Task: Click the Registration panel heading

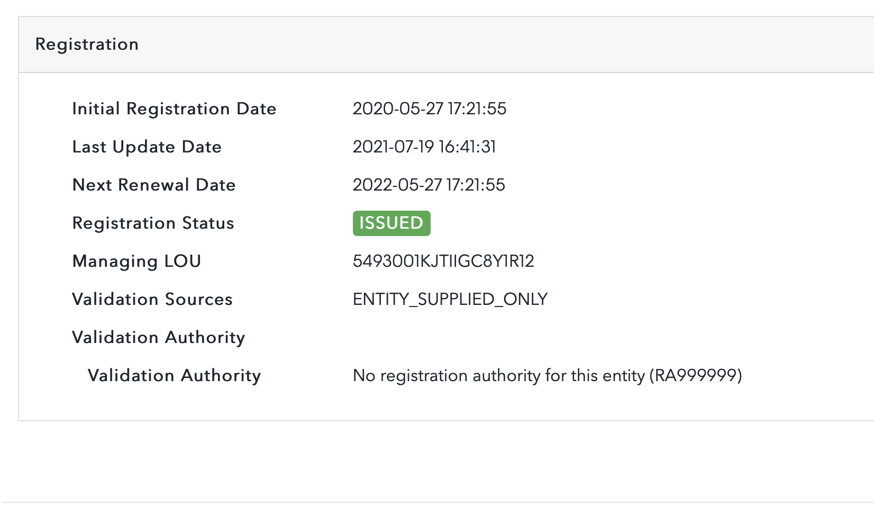Action: [87, 44]
